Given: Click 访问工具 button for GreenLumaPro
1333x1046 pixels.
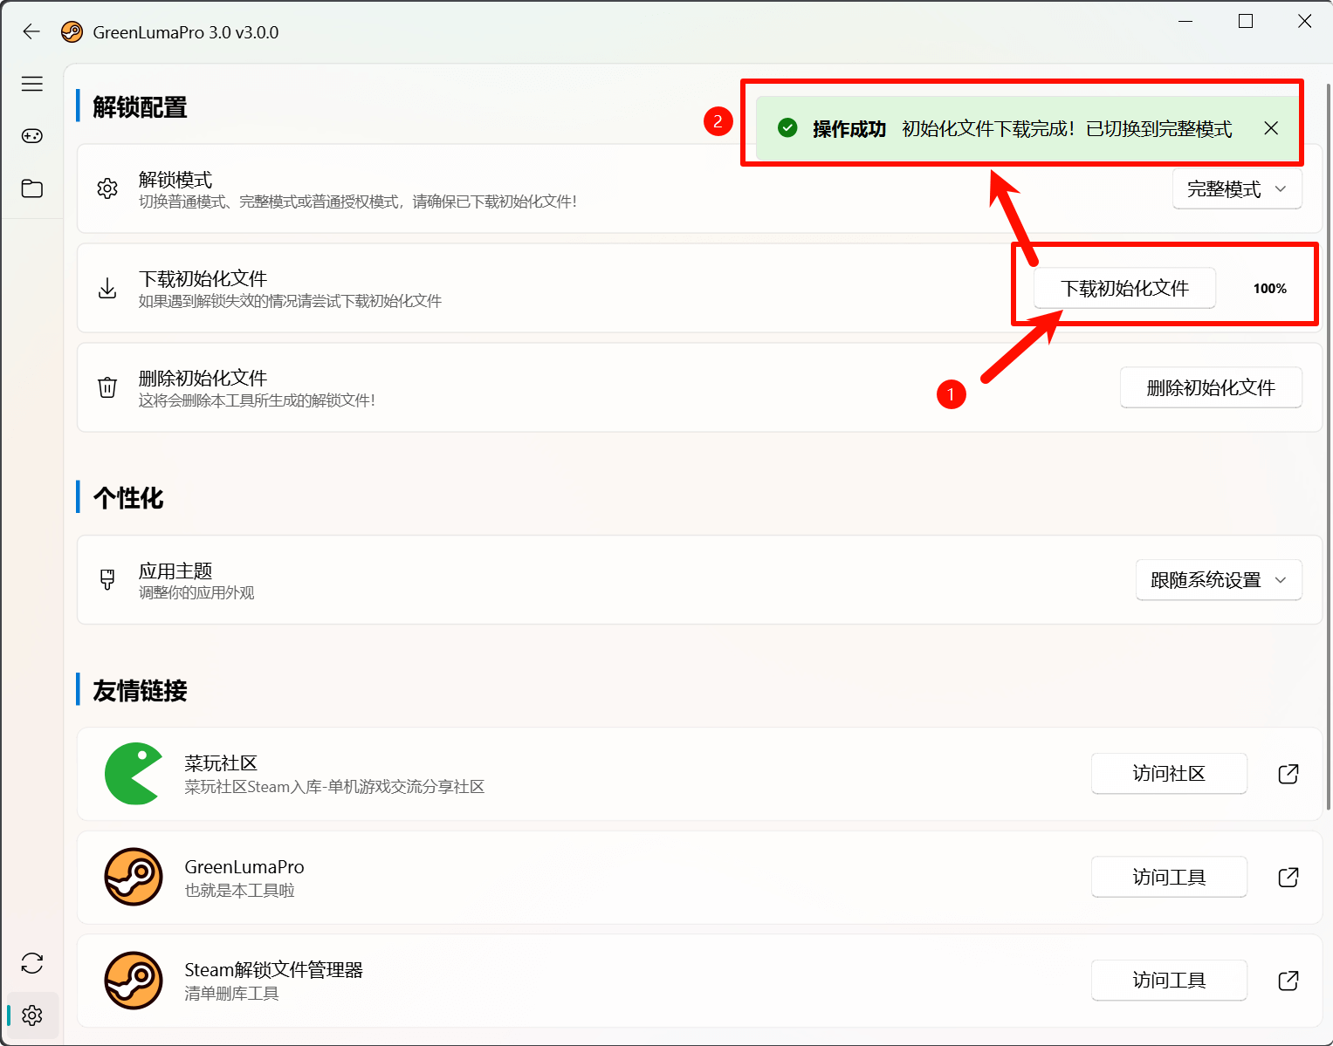Looking at the screenshot, I should click(x=1168, y=877).
